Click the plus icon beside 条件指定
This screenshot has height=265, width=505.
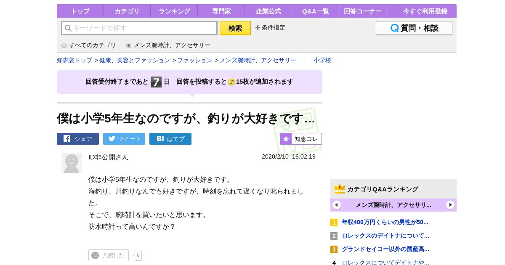258,28
